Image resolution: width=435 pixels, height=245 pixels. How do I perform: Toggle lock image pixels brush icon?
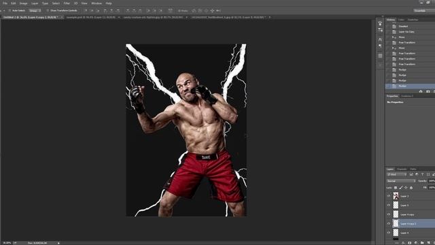401,188
